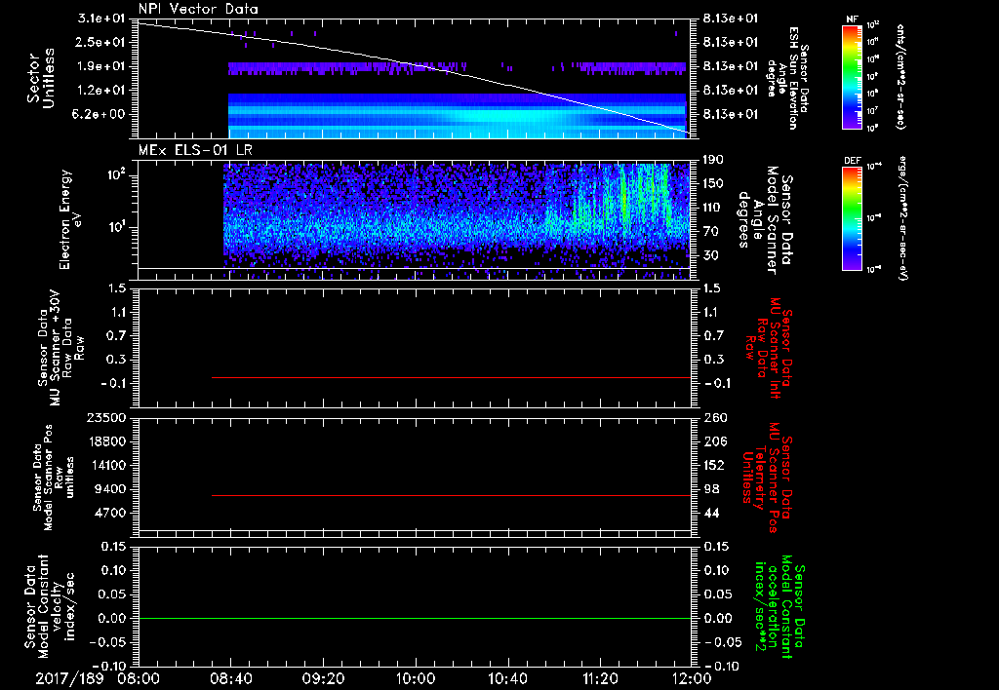The image size is (999, 690).
Task: Click the '11:20' time axis label
Action: (600, 678)
